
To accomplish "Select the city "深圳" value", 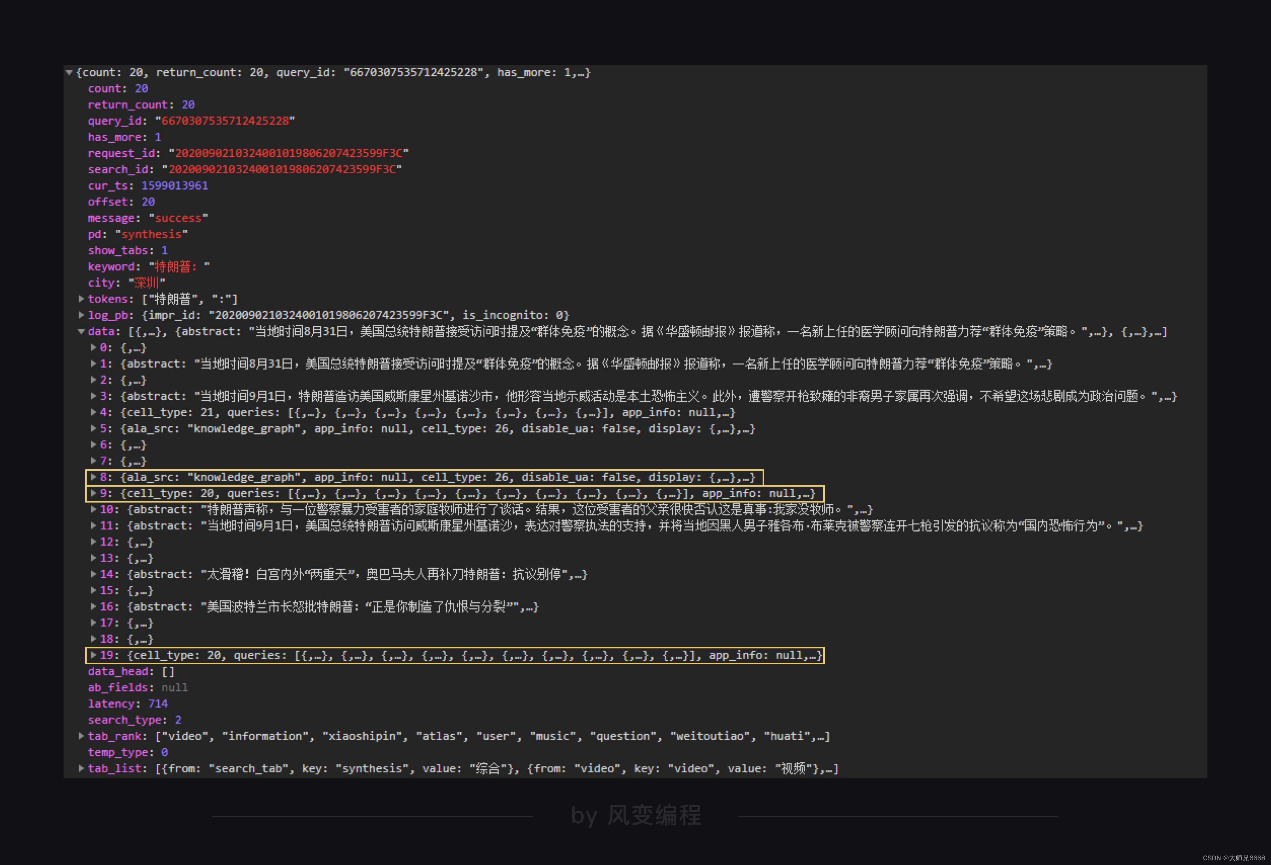I will [147, 283].
